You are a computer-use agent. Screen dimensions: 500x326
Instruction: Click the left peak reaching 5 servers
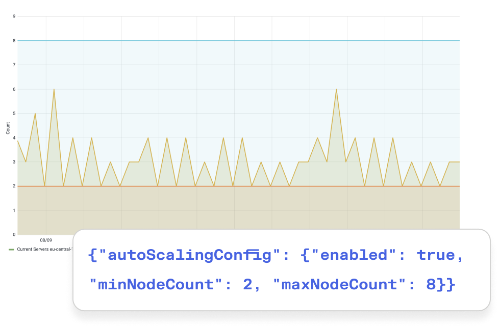(x=35, y=114)
